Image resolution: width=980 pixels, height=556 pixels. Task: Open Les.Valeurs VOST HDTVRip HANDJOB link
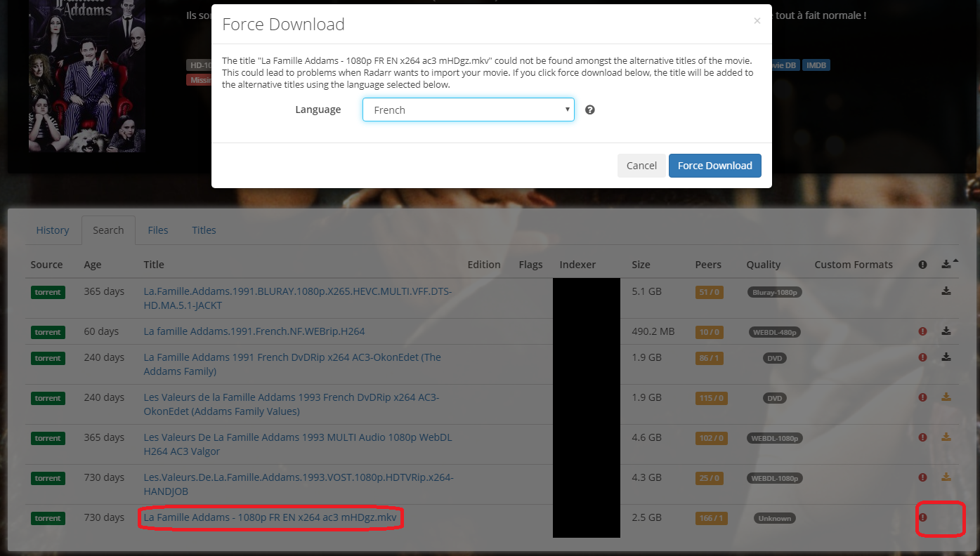(299, 484)
